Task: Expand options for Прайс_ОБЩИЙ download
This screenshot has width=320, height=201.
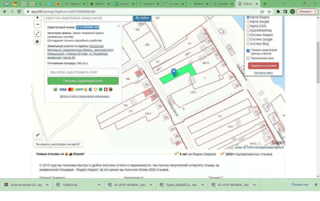Action: 202,185
